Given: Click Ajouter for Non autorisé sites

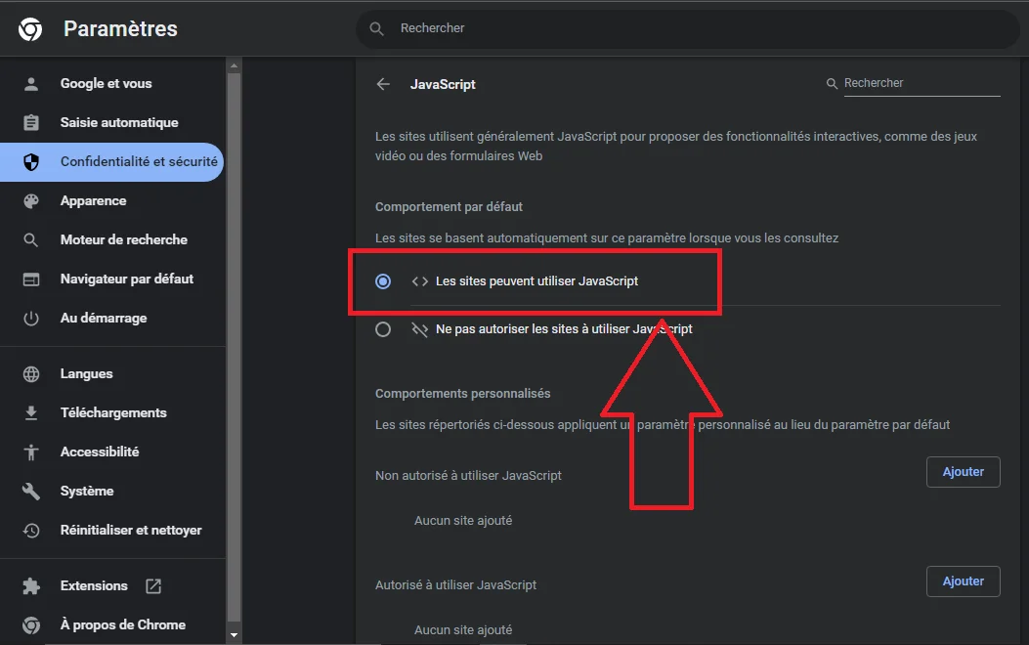Looking at the screenshot, I should tap(963, 471).
